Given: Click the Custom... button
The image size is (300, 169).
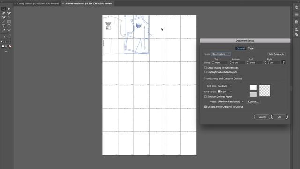Looking at the screenshot, I should [253, 102].
